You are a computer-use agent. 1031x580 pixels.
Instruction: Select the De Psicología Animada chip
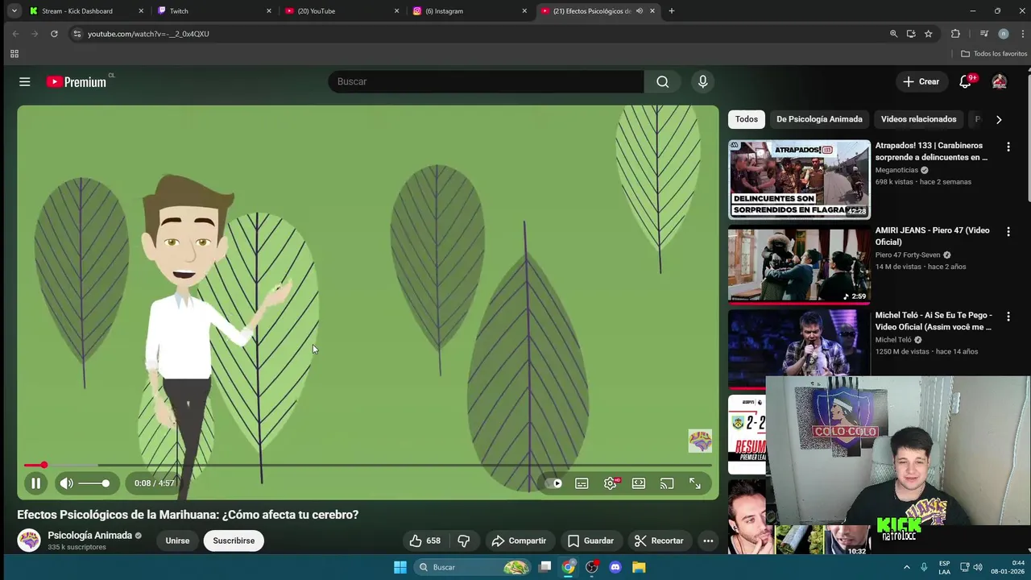[819, 119]
